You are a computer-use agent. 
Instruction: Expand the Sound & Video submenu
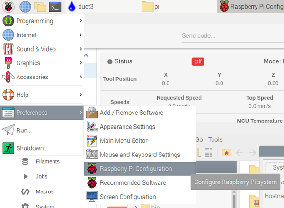(x=43, y=49)
